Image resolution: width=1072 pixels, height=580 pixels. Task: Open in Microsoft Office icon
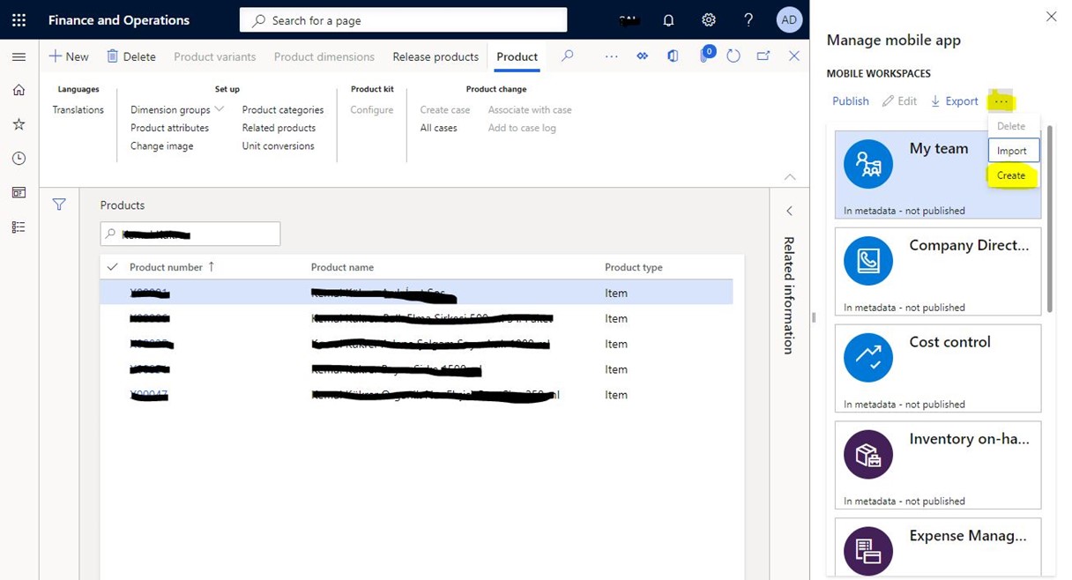[x=673, y=56]
